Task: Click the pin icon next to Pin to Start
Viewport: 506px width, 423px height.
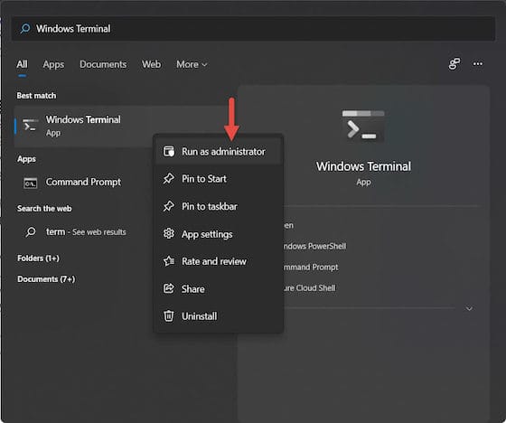Action: [x=168, y=179]
